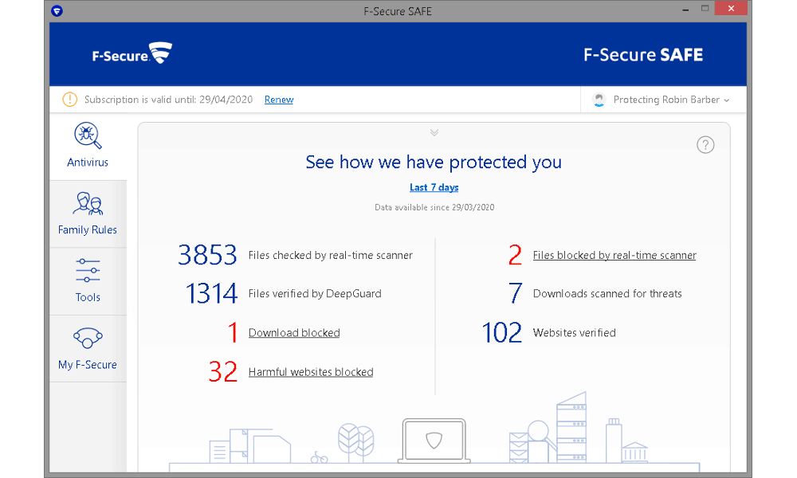Open the Family Rules sidebar icon
This screenshot has height=478, width=797.
coord(88,203)
